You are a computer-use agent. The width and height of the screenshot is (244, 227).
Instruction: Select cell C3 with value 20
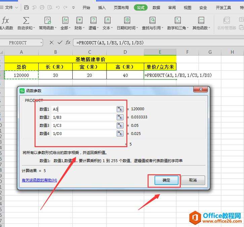[x=89, y=75]
